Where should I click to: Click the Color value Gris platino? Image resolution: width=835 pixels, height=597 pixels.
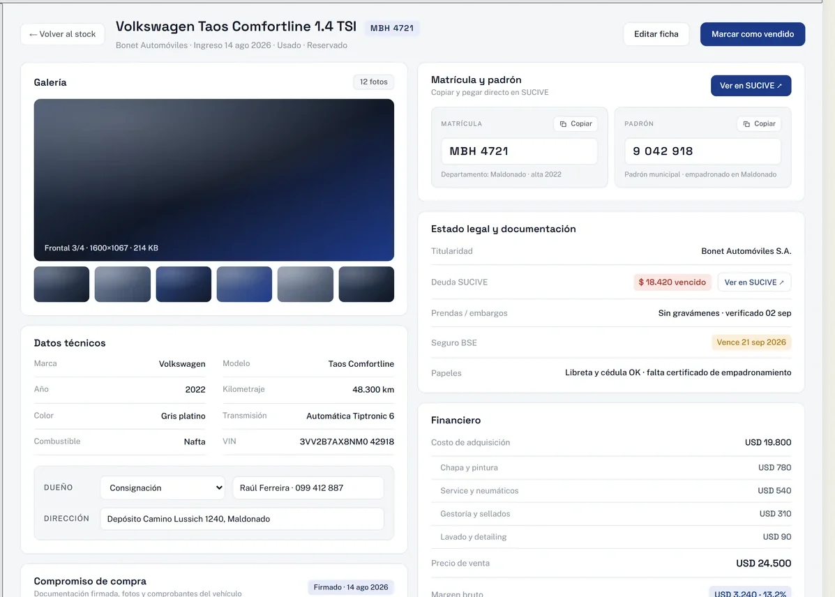tap(183, 416)
